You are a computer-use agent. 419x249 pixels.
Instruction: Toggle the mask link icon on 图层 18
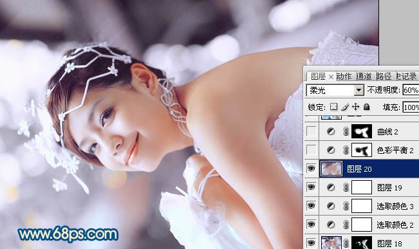[x=346, y=243]
